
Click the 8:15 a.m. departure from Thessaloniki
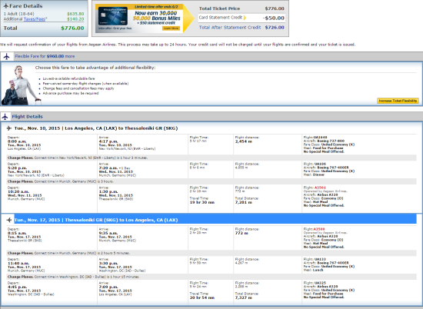(17, 233)
